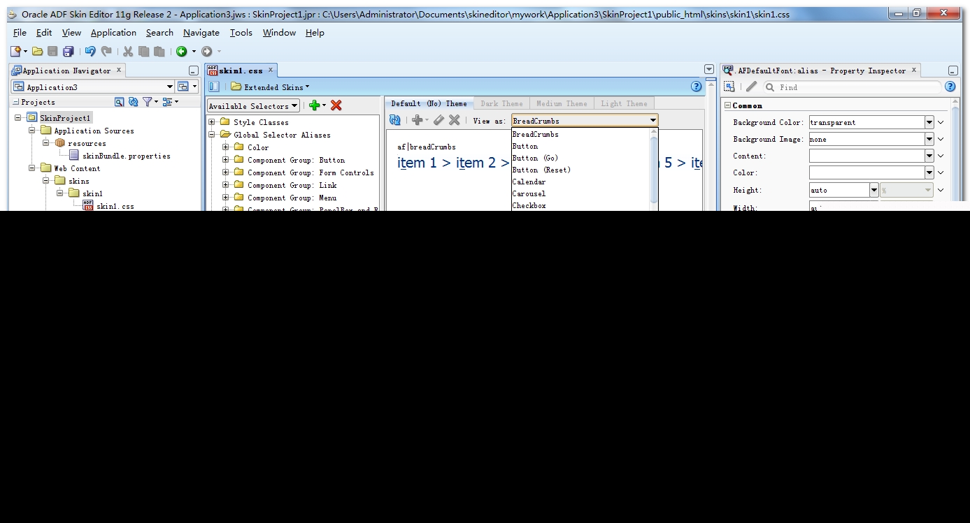Choose Calendar from the View as list

click(x=529, y=182)
